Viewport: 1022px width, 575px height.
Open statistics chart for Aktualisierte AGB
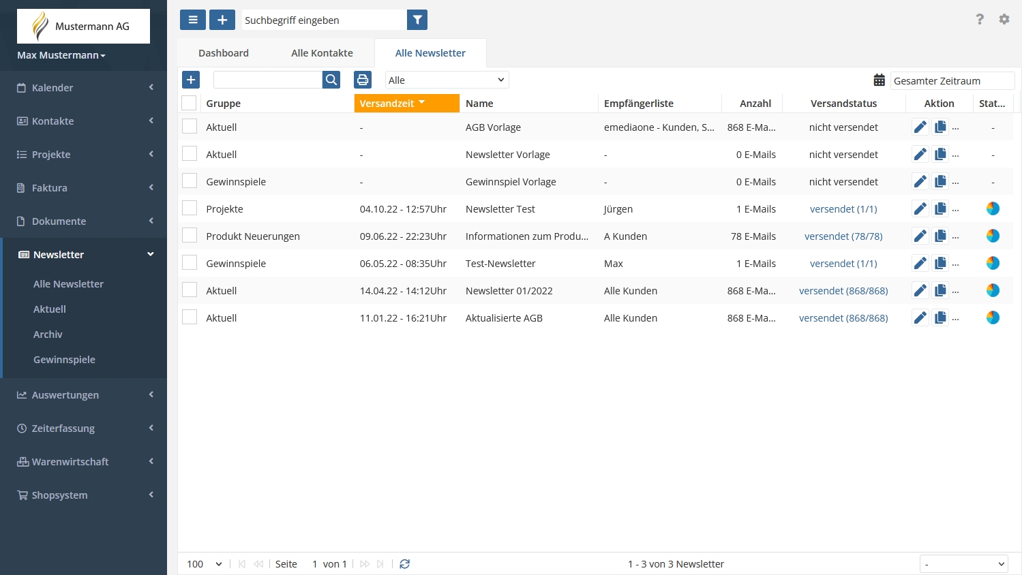[x=993, y=317]
